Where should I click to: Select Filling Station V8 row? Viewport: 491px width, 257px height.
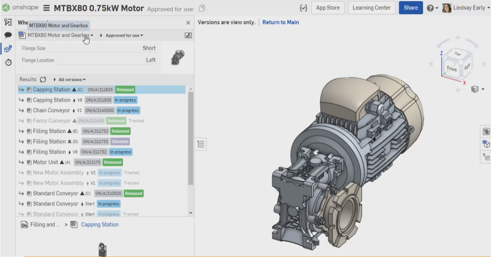(101, 152)
